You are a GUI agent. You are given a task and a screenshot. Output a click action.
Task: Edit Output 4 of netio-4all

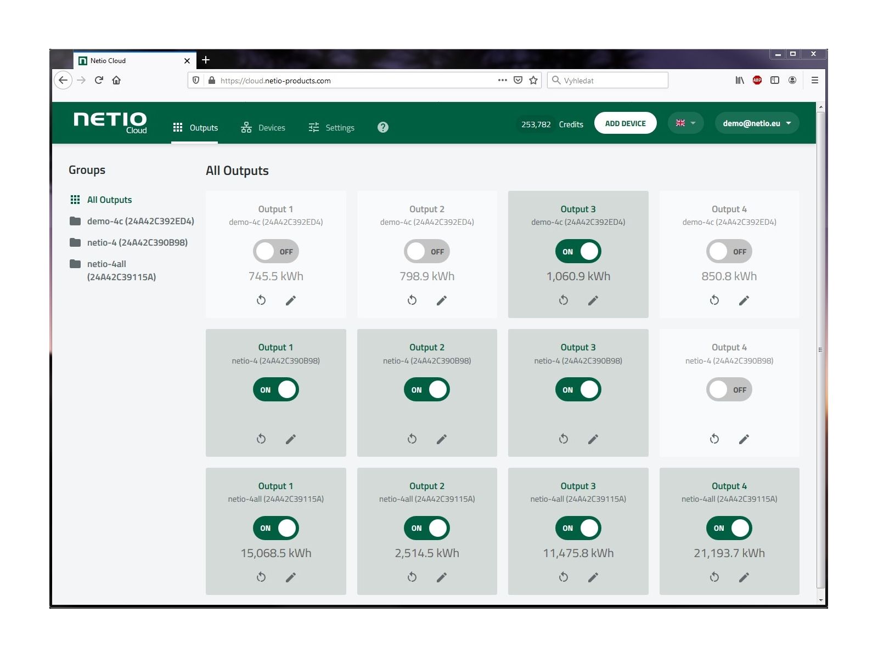(744, 577)
